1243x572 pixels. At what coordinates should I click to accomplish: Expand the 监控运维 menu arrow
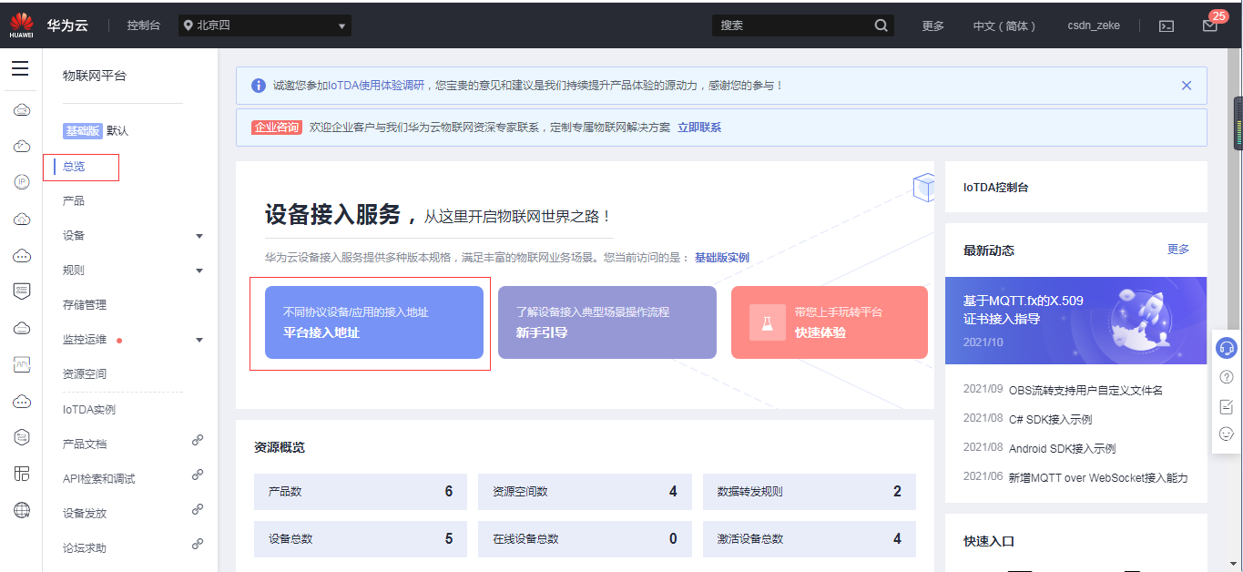coord(199,340)
